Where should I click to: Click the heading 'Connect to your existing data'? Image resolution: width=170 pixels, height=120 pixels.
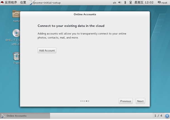[x=71, y=26]
